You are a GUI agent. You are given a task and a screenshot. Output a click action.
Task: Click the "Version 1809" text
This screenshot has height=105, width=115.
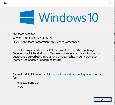click(x=20, y=38)
